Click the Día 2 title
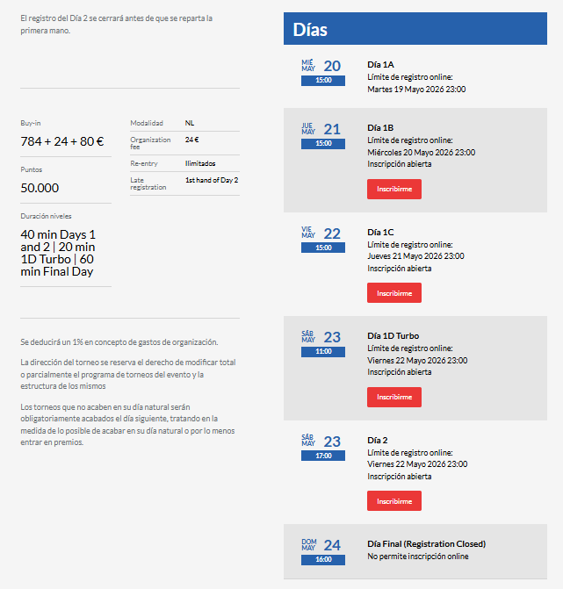This screenshot has height=589, width=563. [x=378, y=441]
